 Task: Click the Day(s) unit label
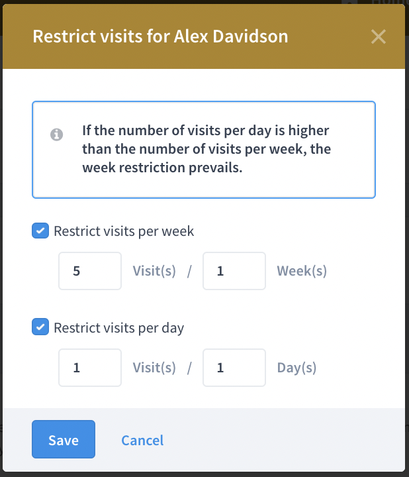coord(296,368)
